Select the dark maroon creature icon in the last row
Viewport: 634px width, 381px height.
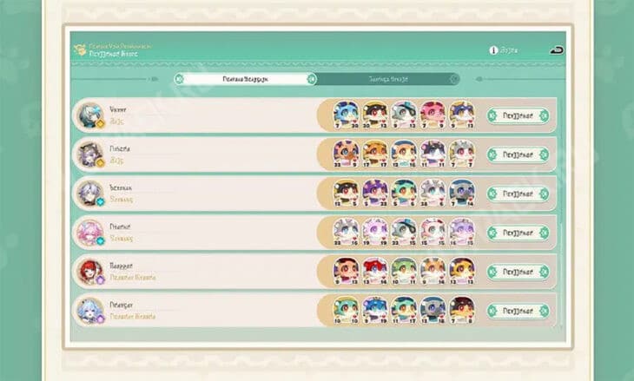462,311
